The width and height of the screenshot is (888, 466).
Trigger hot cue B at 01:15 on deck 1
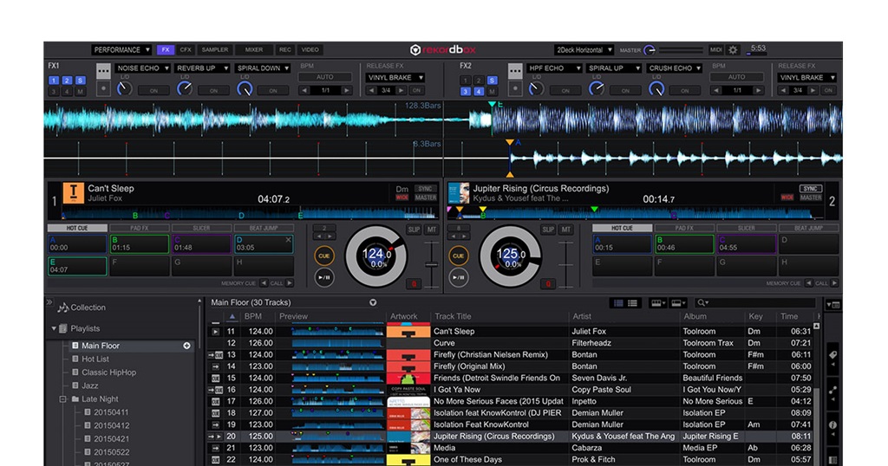pos(139,244)
